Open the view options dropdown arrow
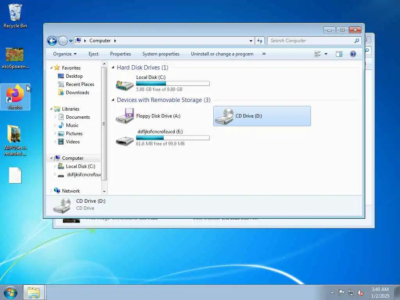 [326, 54]
